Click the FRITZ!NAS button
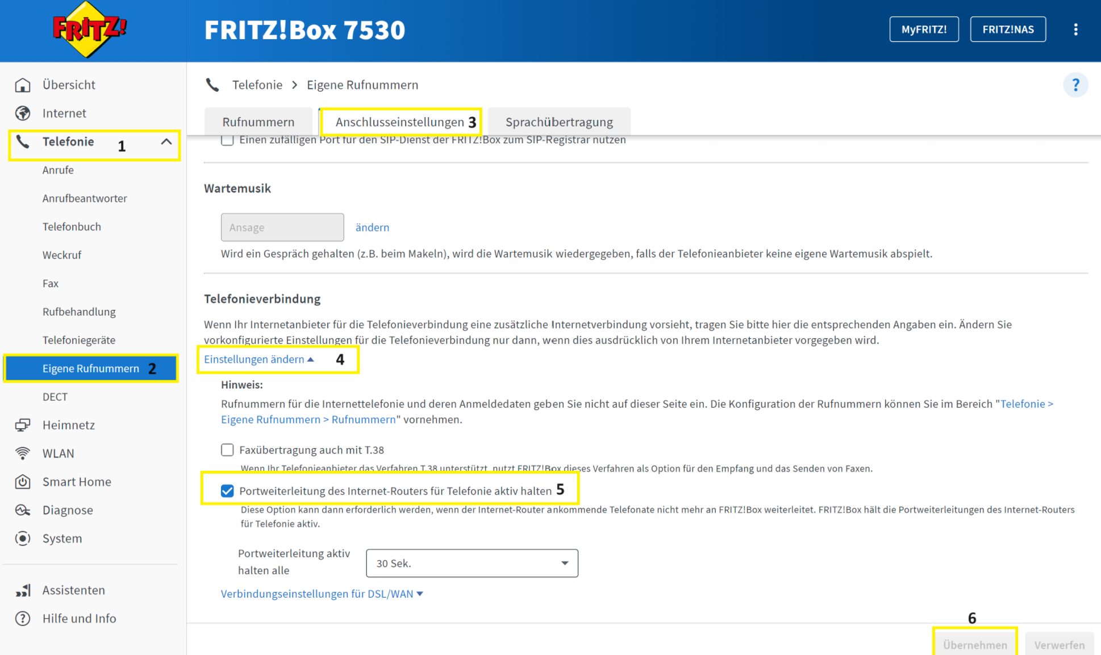1101x655 pixels. [x=1008, y=30]
